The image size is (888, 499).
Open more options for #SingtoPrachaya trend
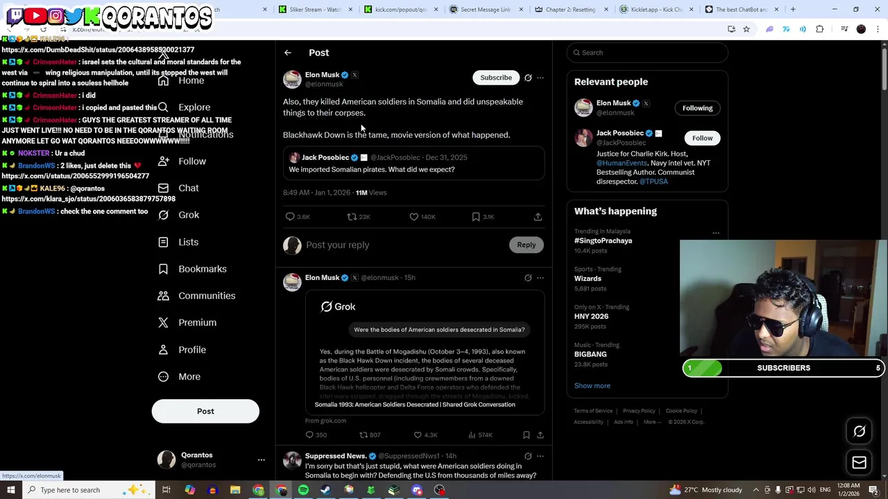(x=716, y=233)
